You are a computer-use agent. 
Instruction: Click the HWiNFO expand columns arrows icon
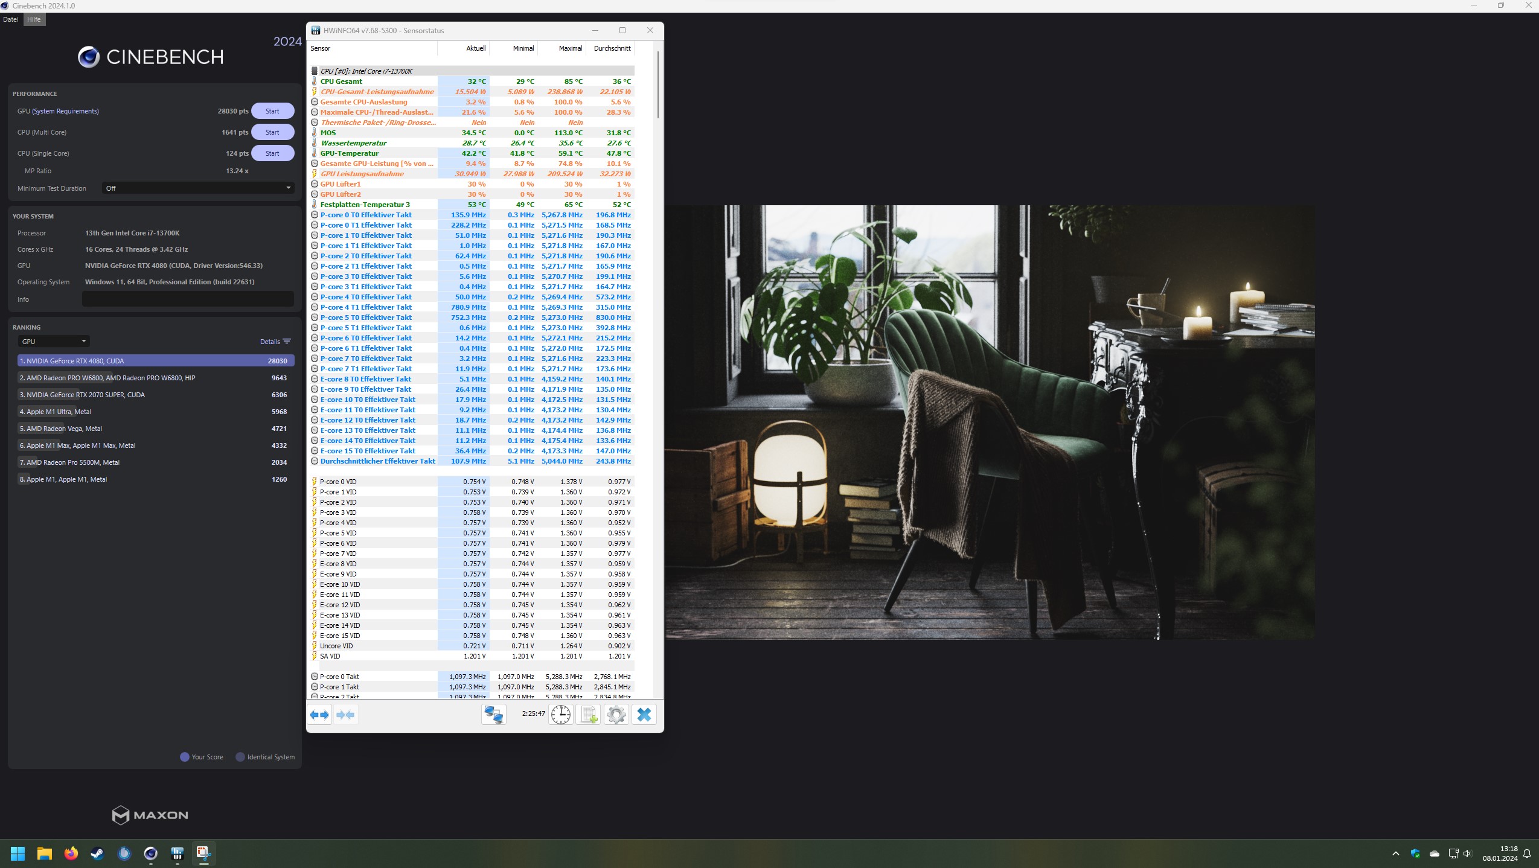pos(319,715)
